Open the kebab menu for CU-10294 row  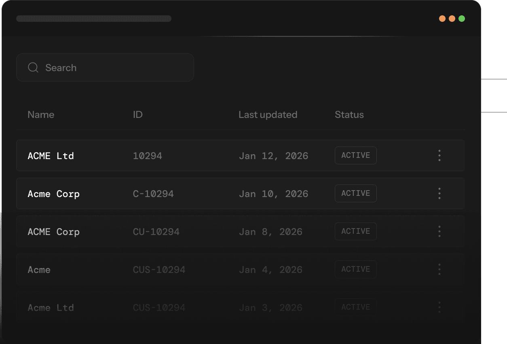[439, 231]
